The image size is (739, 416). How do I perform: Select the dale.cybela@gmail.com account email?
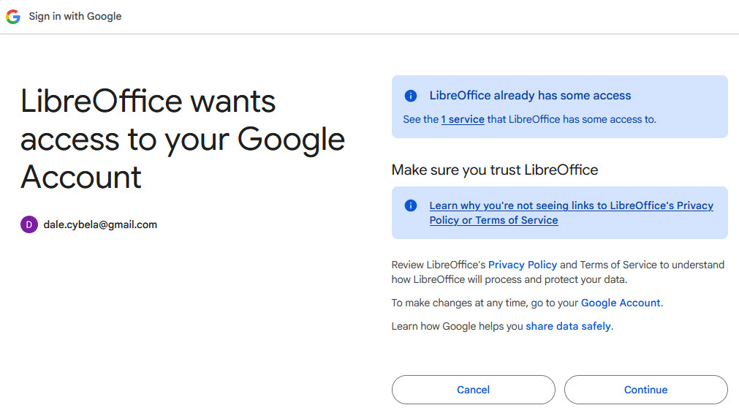click(100, 224)
